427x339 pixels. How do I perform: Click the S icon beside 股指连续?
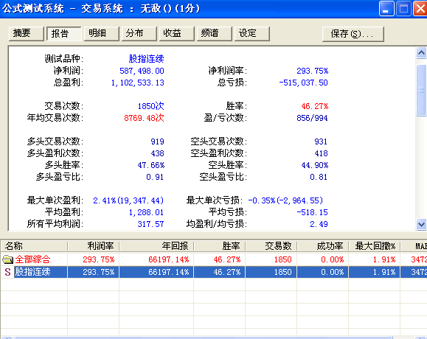click(x=7, y=272)
